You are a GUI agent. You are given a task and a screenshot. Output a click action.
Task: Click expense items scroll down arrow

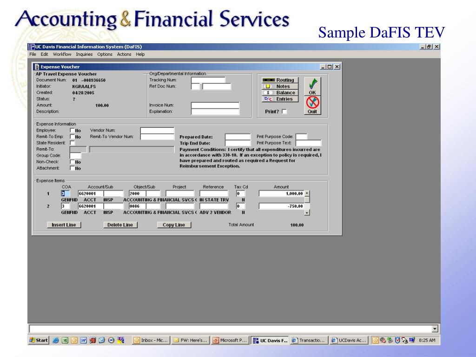click(x=307, y=213)
